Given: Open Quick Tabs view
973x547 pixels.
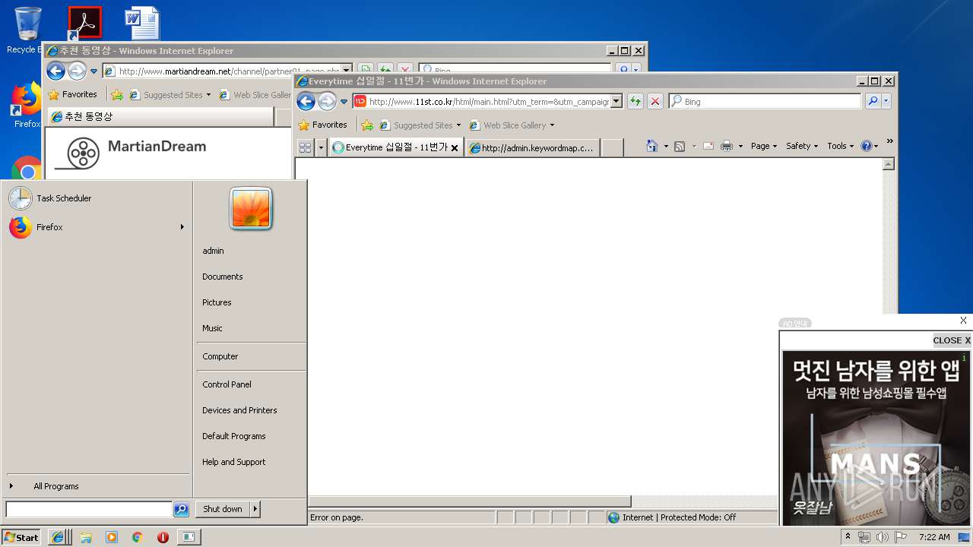Looking at the screenshot, I should pyautogui.click(x=305, y=147).
